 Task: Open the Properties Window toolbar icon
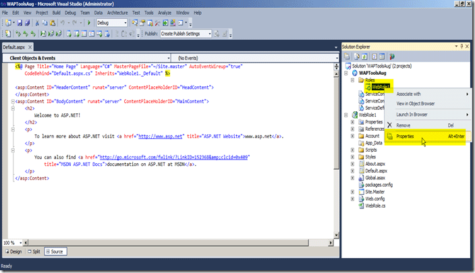coord(142,23)
